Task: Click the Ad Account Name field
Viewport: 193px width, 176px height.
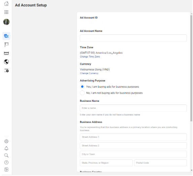Action: 133,38
